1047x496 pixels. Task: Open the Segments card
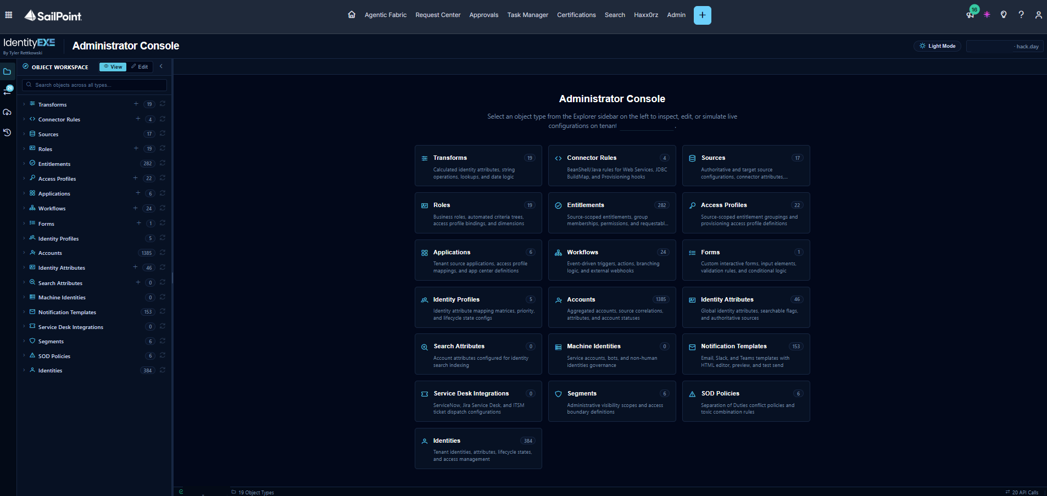(612, 402)
